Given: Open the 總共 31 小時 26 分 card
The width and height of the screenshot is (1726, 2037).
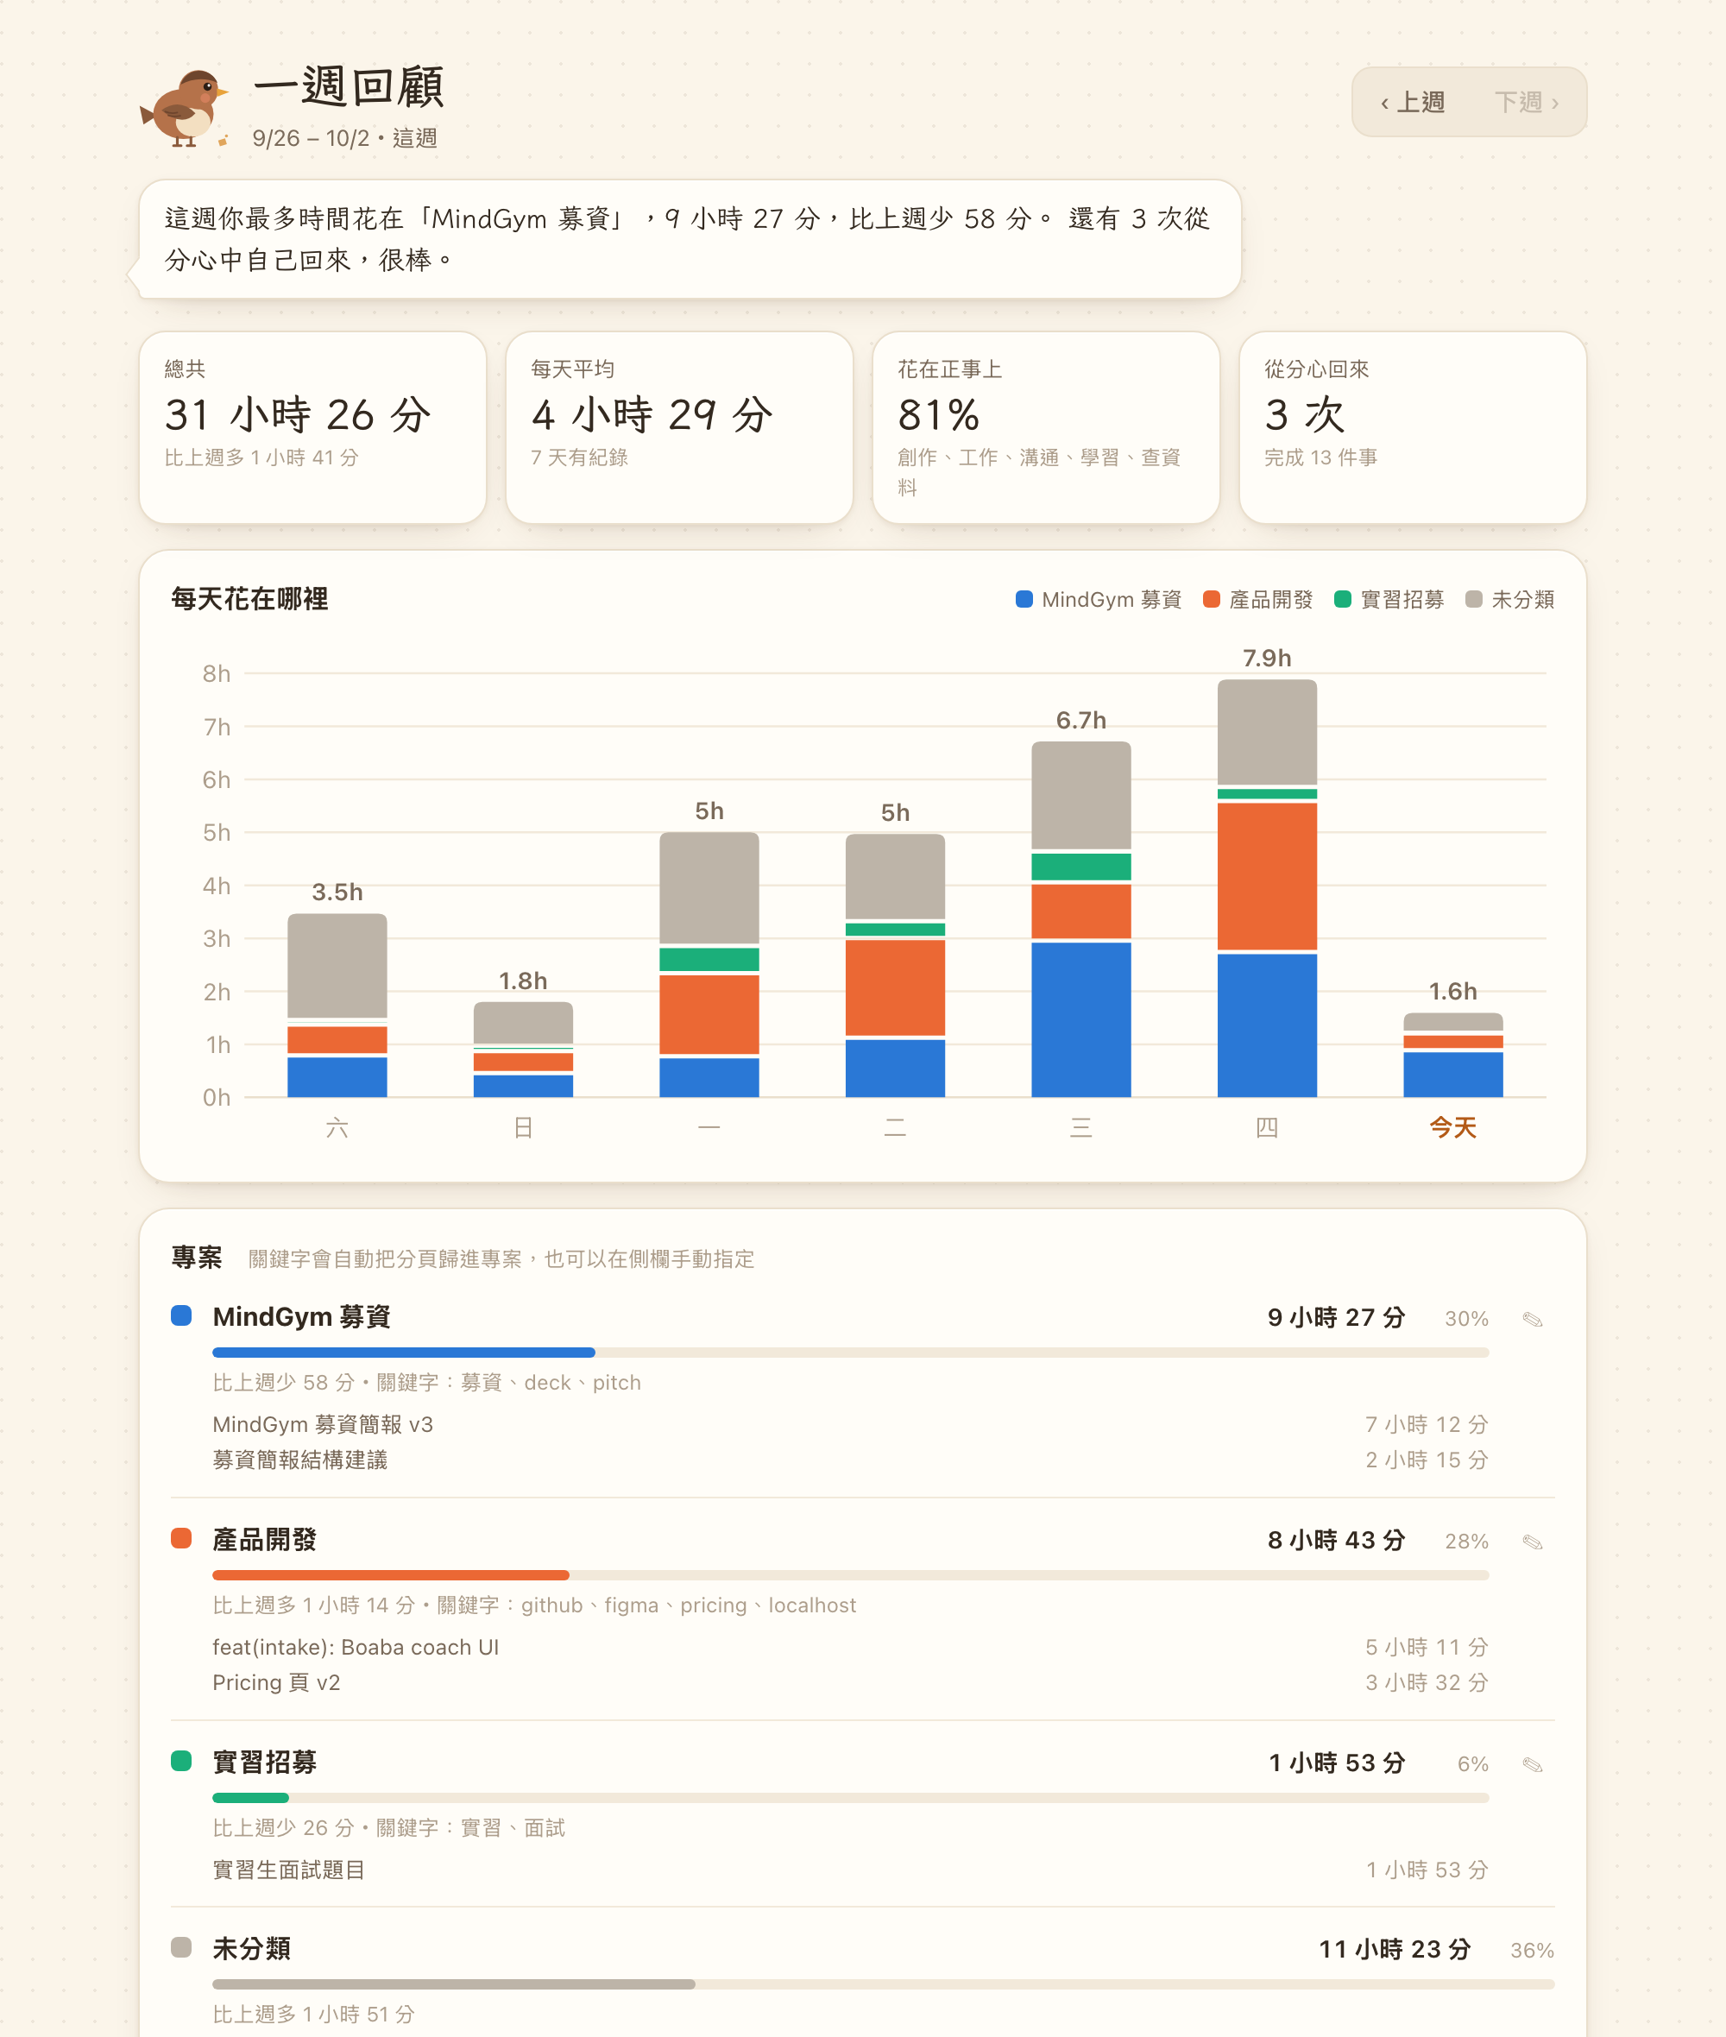Looking at the screenshot, I should [x=313, y=427].
